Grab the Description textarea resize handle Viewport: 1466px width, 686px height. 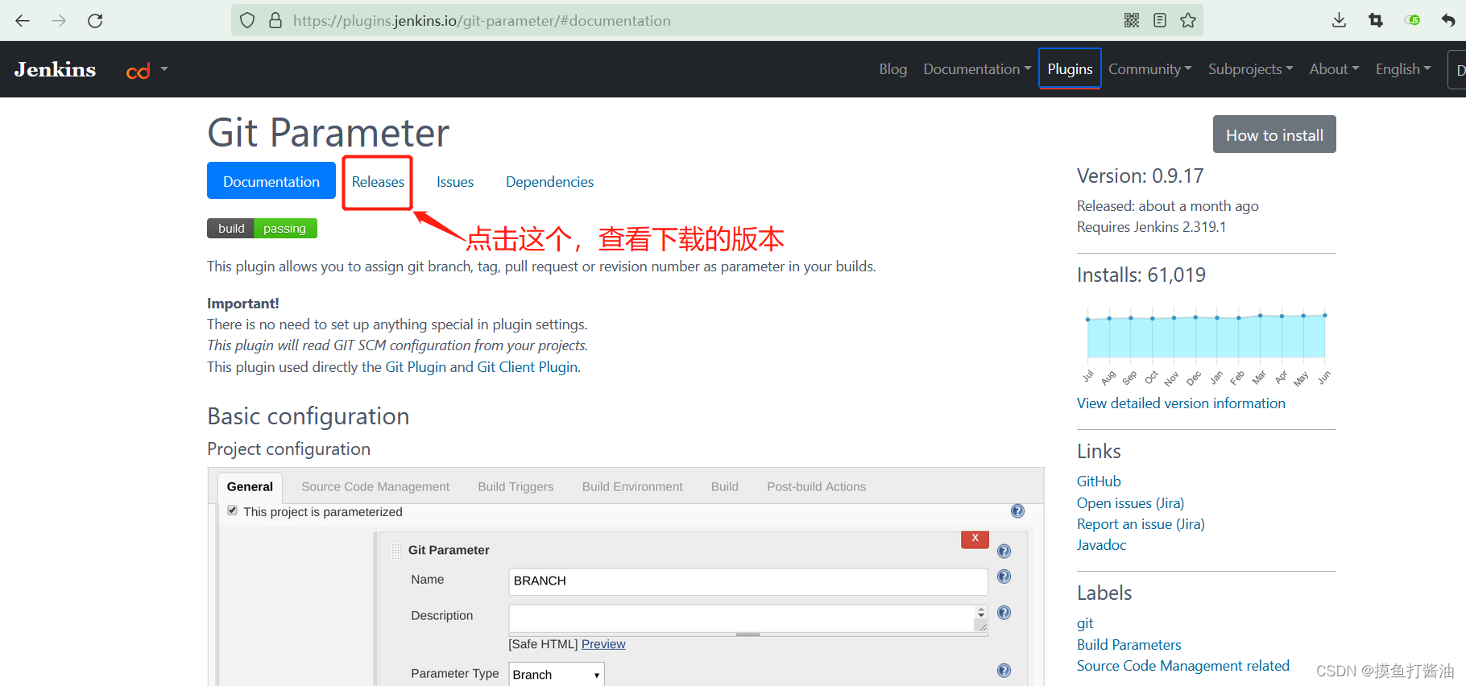pos(981,626)
